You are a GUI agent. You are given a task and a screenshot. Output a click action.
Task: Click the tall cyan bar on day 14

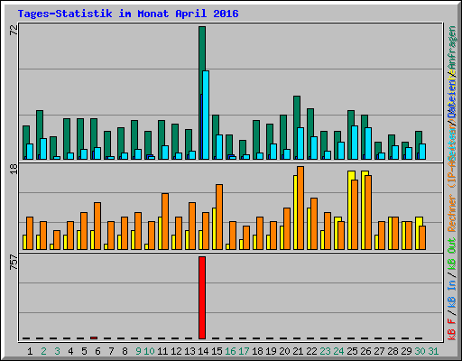point(206,115)
